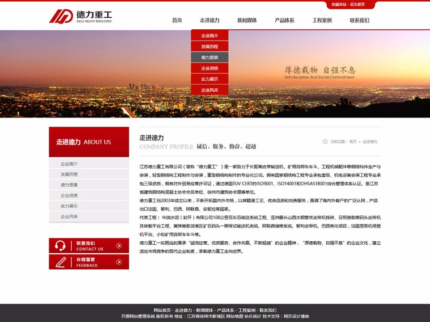The width and height of the screenshot is (430, 322).
Task: Click 走进德力 in the breadcrumb trail
Action: point(370,142)
